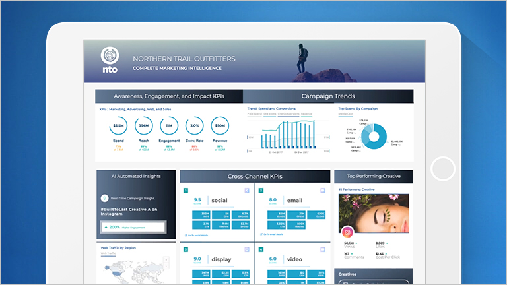Click the video channel icon
Image resolution: width=507 pixels, height=285 pixels.
pos(323,249)
